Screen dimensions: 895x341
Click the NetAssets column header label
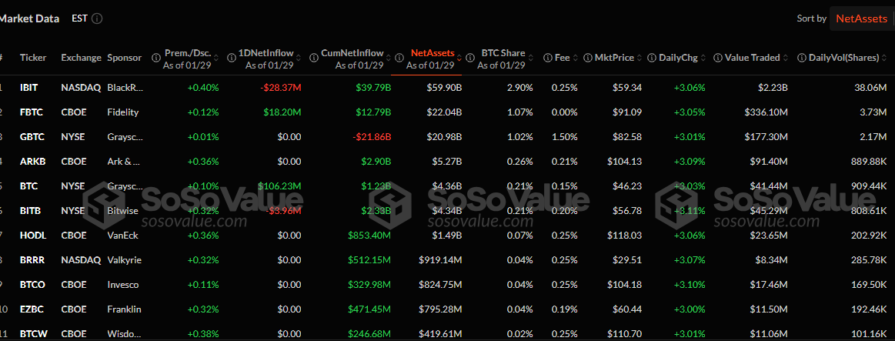[x=432, y=52]
